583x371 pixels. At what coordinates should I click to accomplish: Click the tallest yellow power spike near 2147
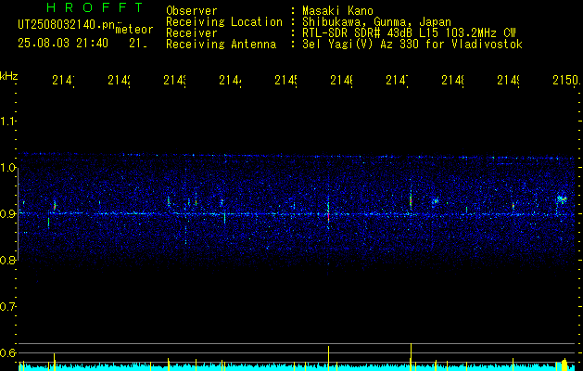coord(411,356)
